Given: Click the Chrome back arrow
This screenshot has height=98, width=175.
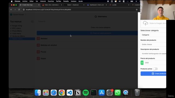Looking at the screenshot, I should (x=11, y=10).
